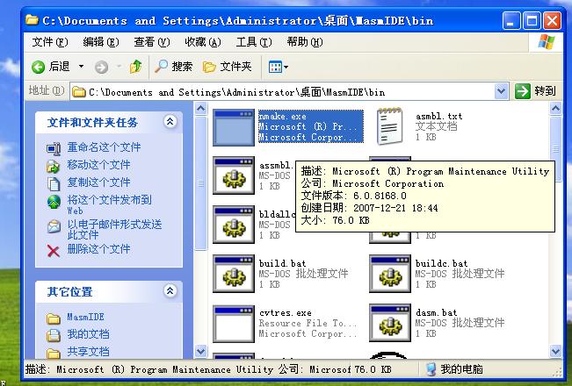This screenshot has width=572, height=386.
Task: Click 重命名这个文件 link
Action: [104, 147]
